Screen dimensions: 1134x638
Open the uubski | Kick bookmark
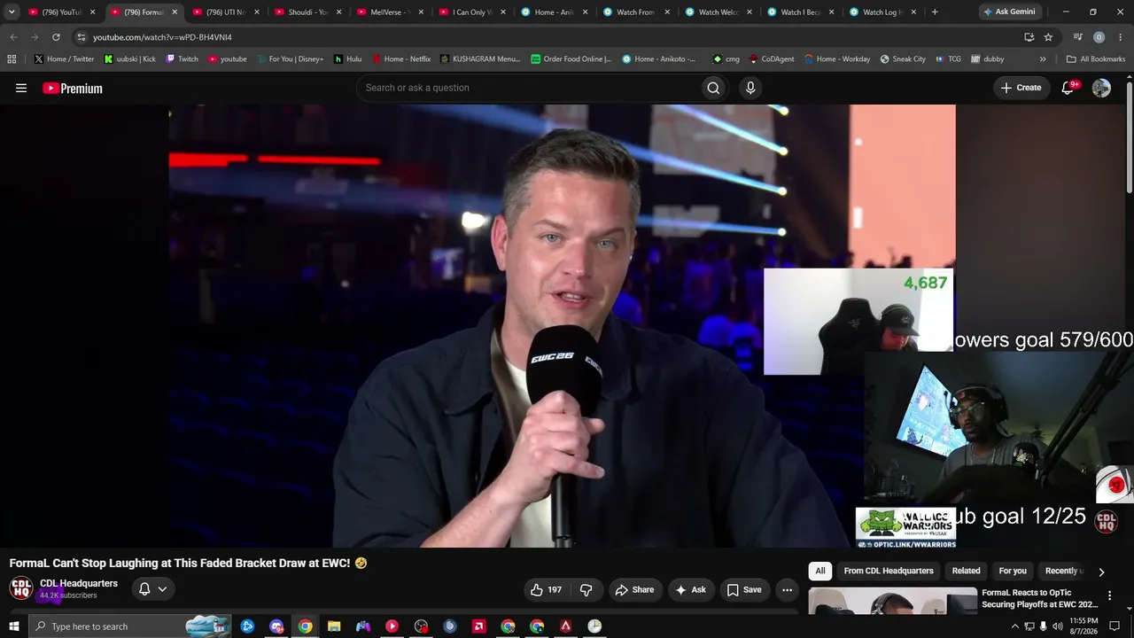(129, 59)
